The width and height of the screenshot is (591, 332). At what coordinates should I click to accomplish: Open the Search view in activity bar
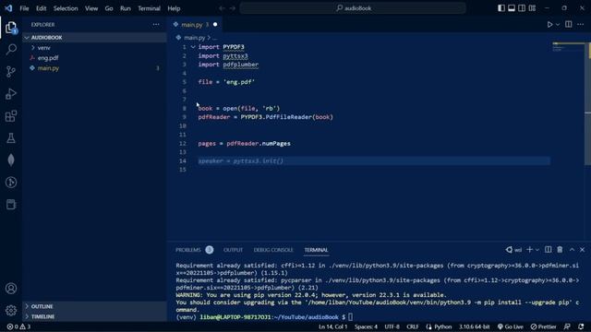point(11,49)
